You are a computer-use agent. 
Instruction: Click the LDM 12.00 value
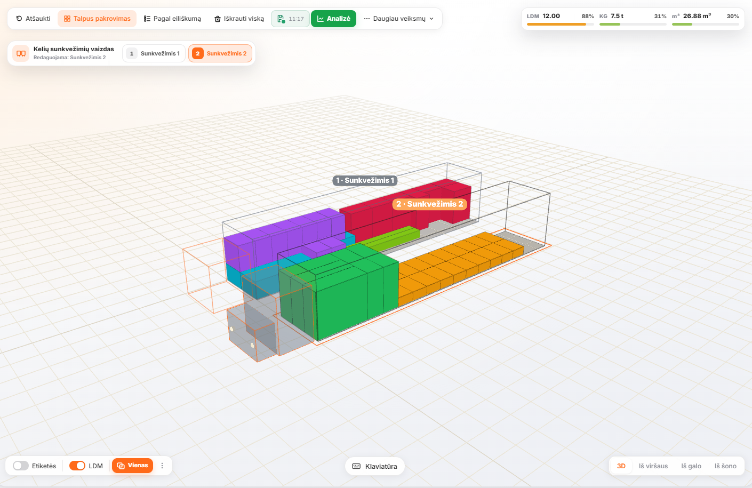(551, 16)
